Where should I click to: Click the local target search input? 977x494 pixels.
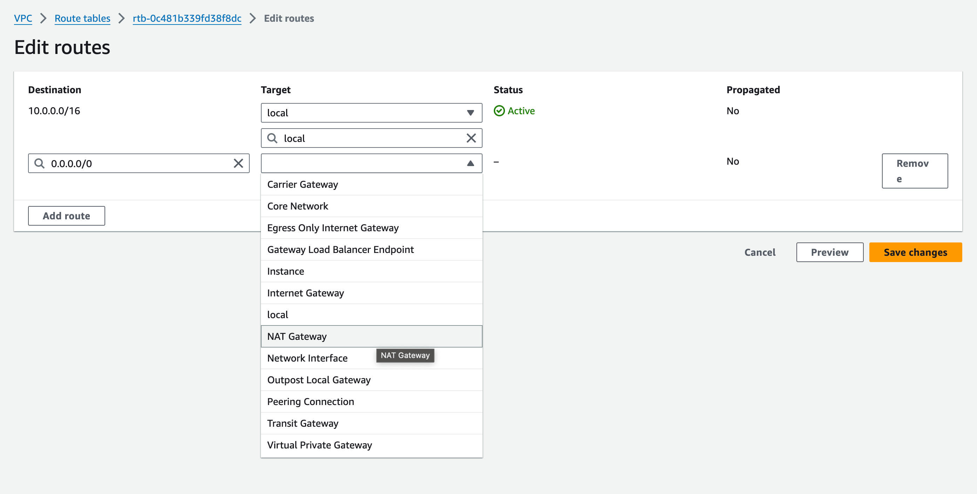(371, 138)
